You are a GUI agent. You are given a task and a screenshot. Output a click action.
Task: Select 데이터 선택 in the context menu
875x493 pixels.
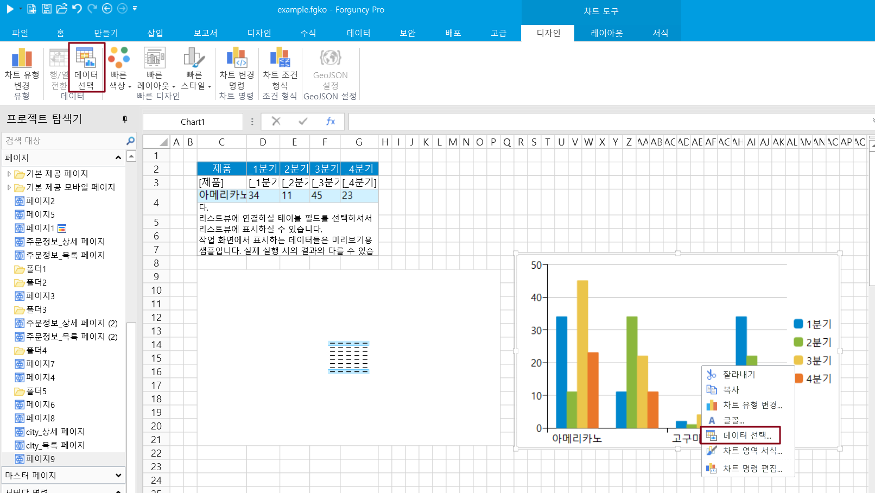[x=746, y=435]
